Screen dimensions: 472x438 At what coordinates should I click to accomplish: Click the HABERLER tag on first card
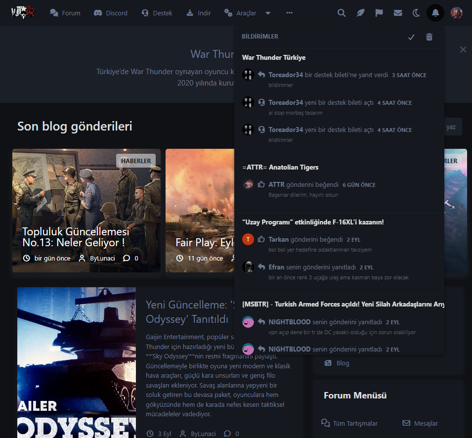click(x=136, y=161)
